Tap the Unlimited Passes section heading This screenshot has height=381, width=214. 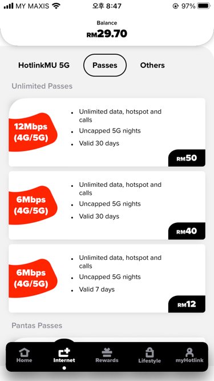[42, 86]
